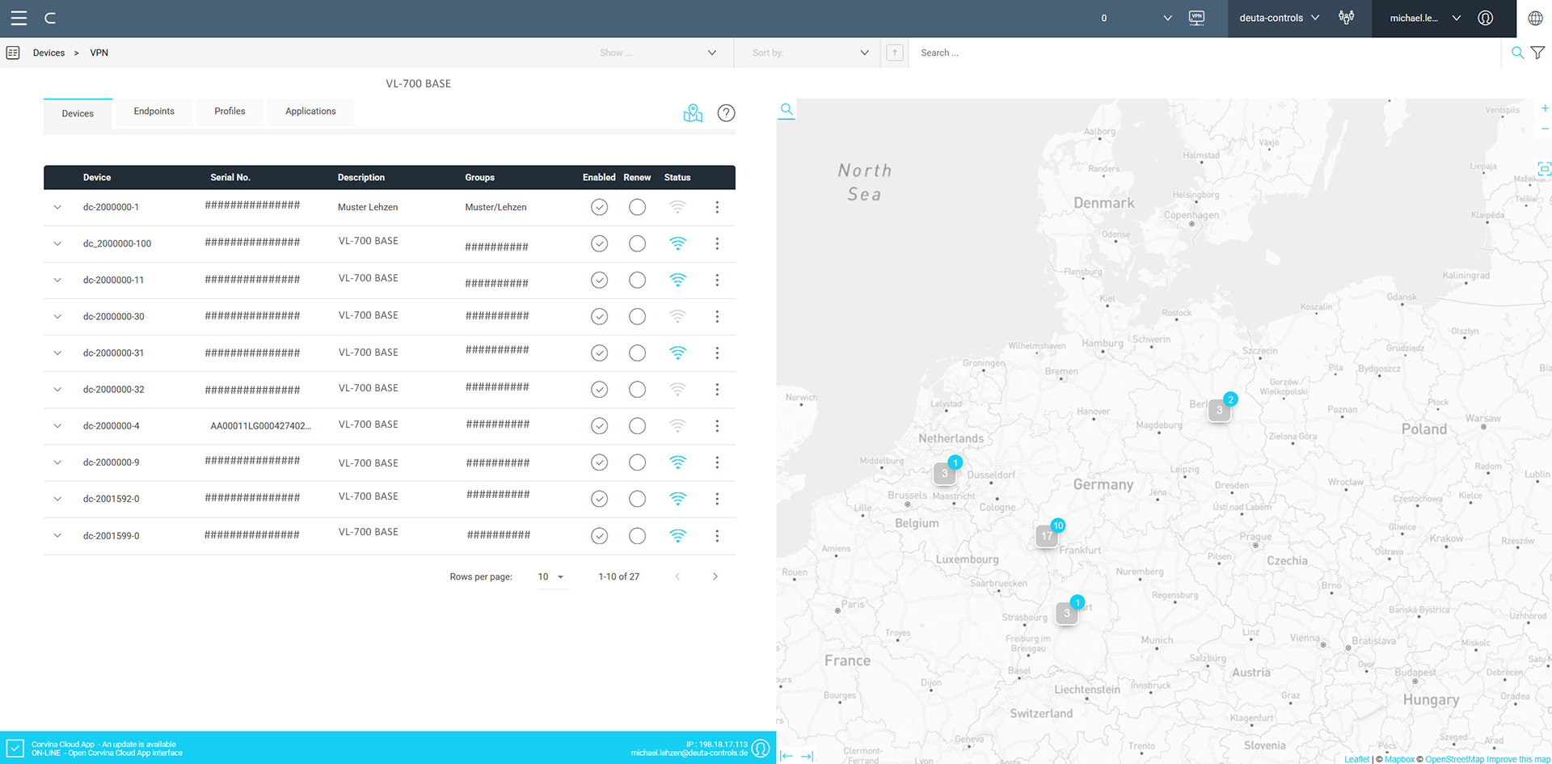This screenshot has width=1552, height=764.
Task: Open the Rows per page dropdown
Action: pyautogui.click(x=552, y=576)
